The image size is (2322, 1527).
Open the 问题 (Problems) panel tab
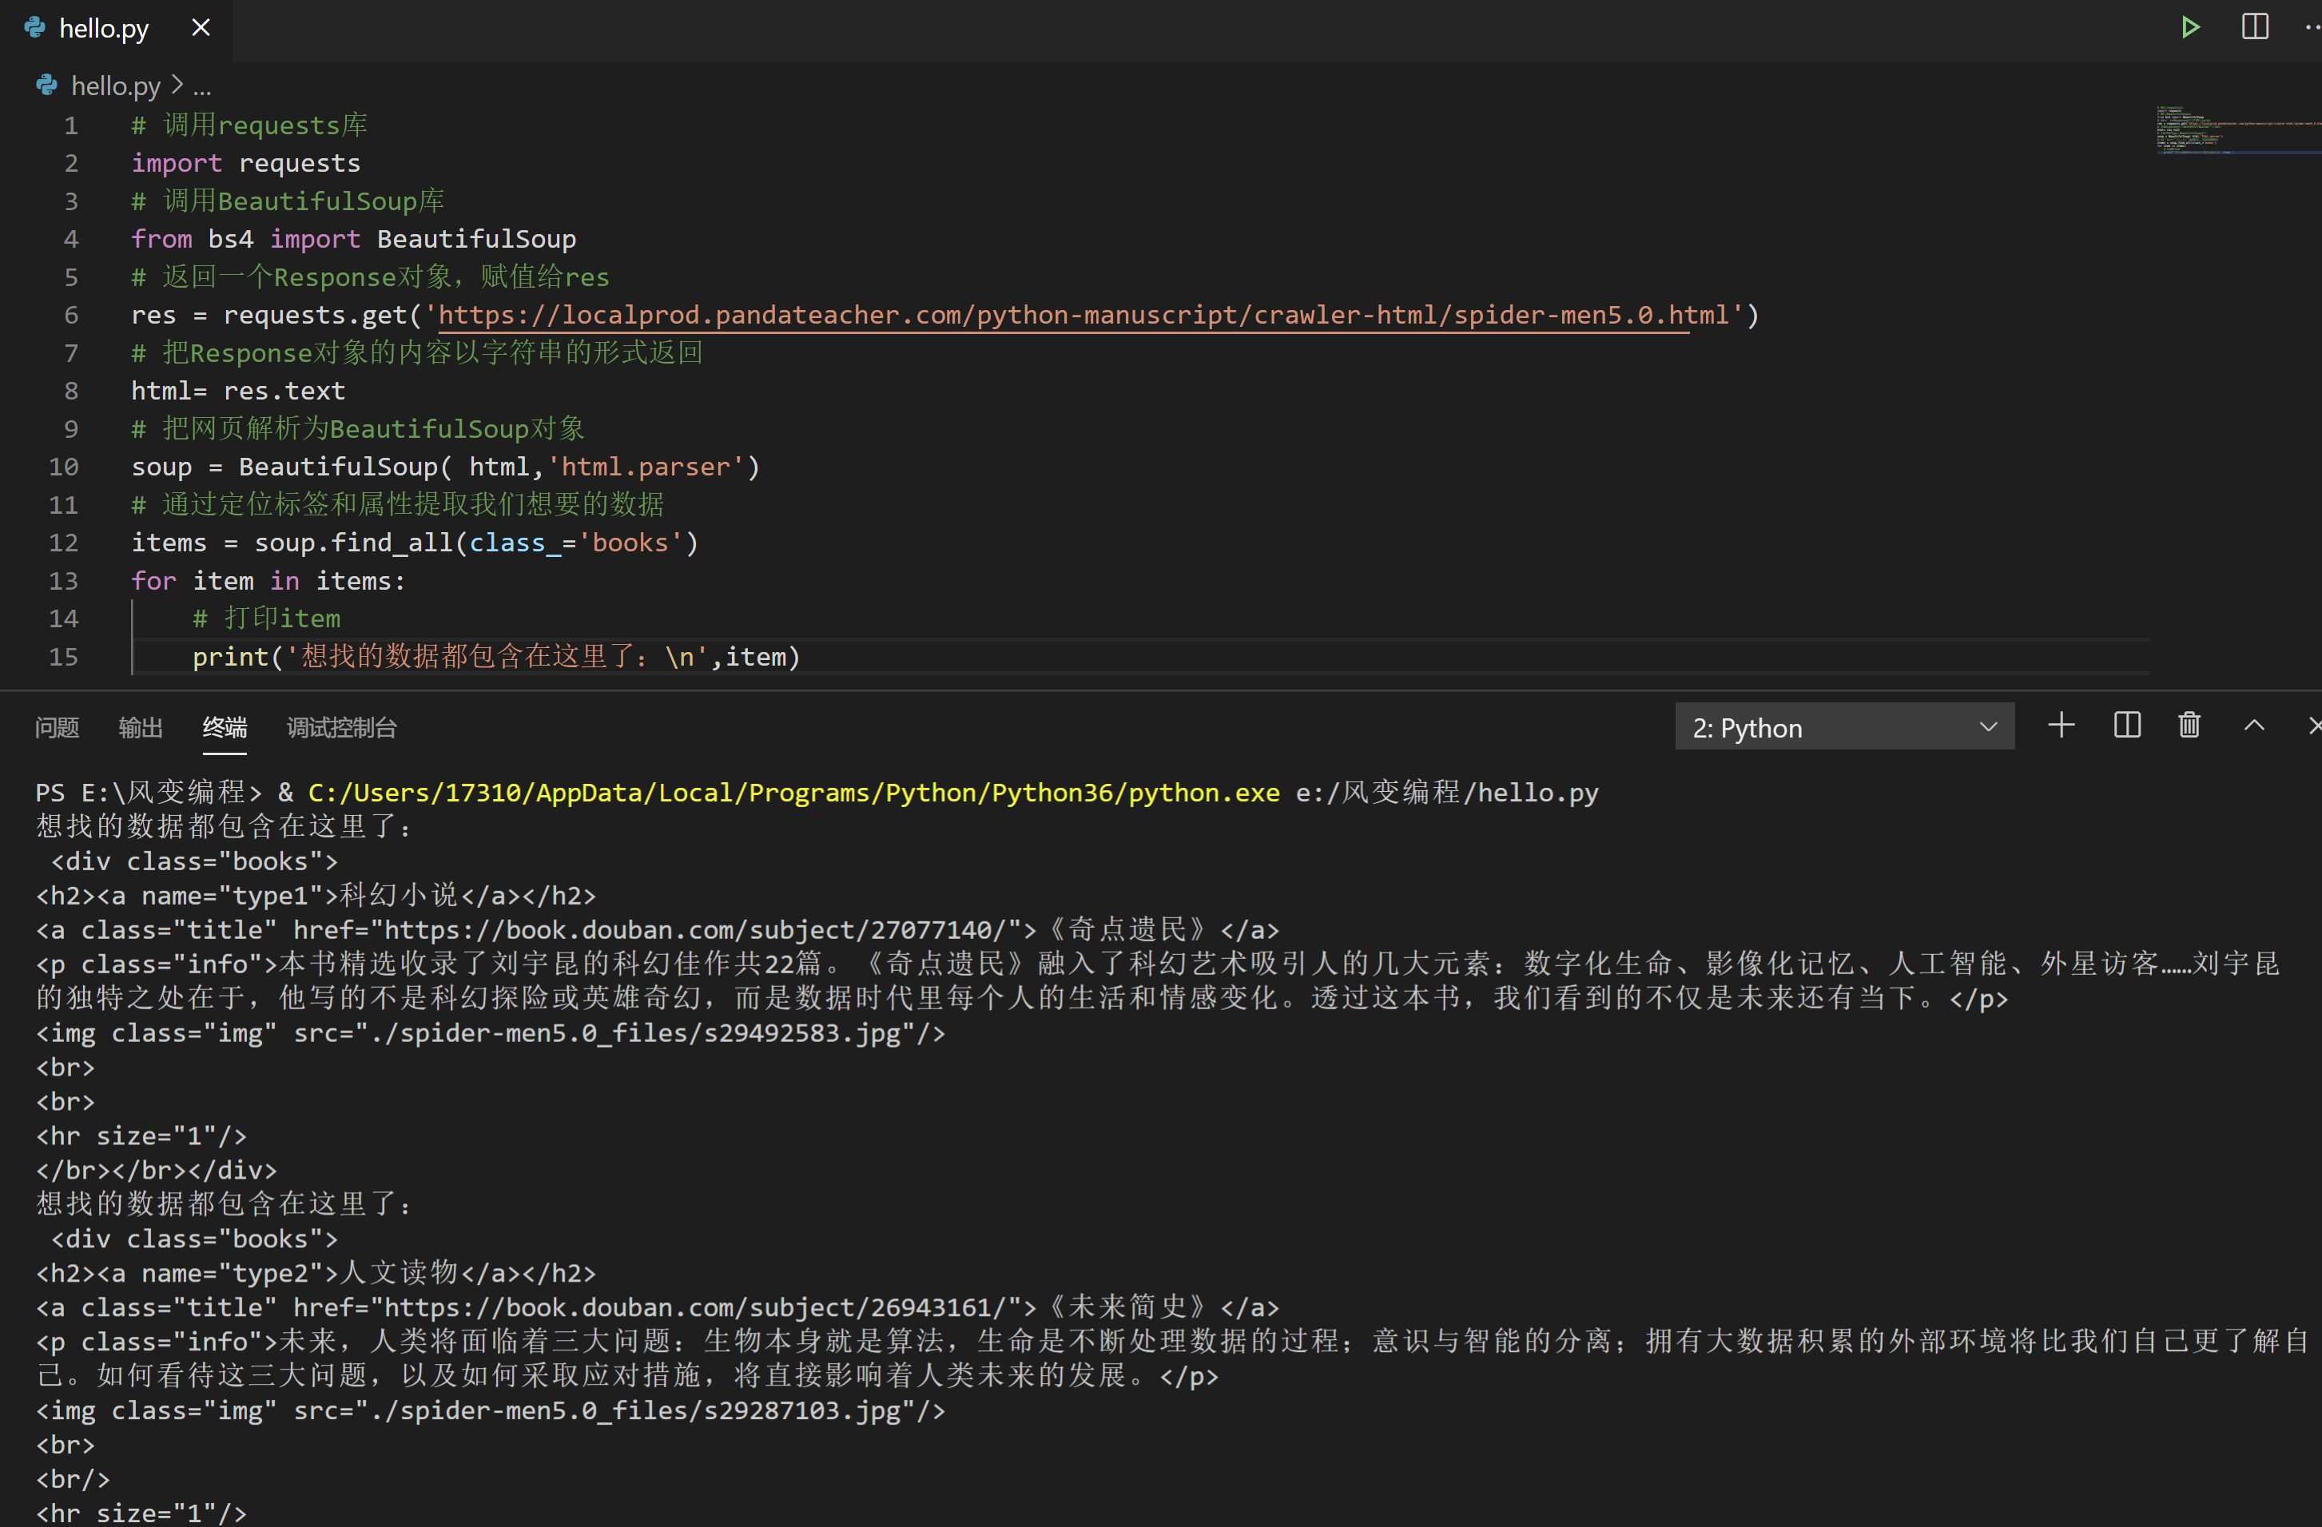tap(57, 727)
